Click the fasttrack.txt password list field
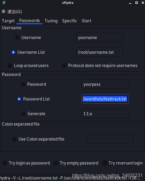 click(105, 99)
